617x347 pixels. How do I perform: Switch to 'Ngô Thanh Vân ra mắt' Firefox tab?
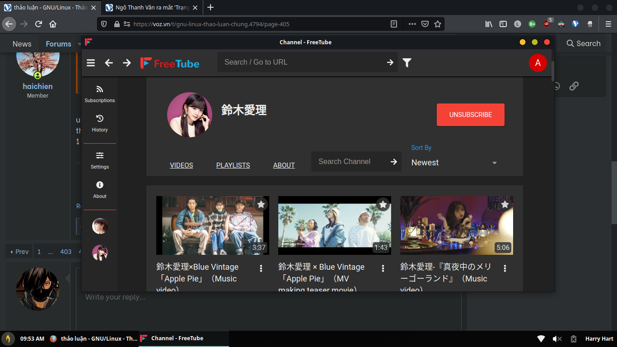(152, 8)
